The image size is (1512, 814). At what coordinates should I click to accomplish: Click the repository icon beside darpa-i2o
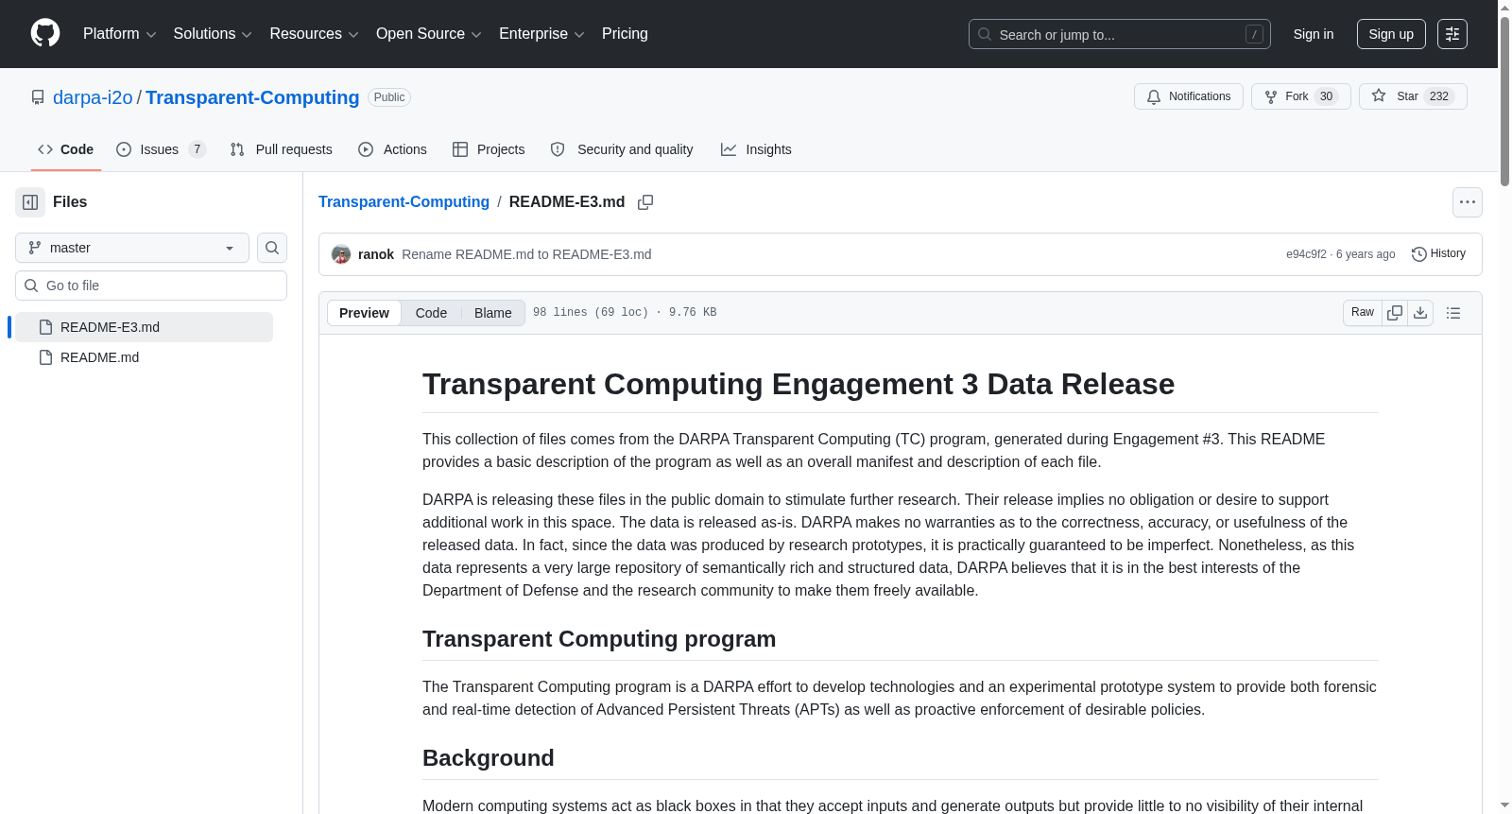(38, 97)
